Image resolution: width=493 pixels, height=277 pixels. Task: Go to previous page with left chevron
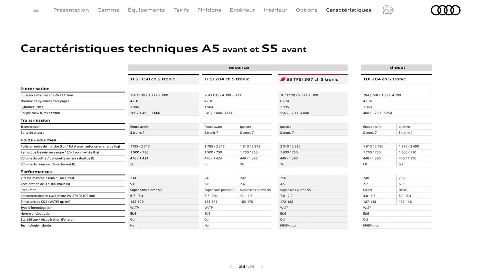[231, 266]
